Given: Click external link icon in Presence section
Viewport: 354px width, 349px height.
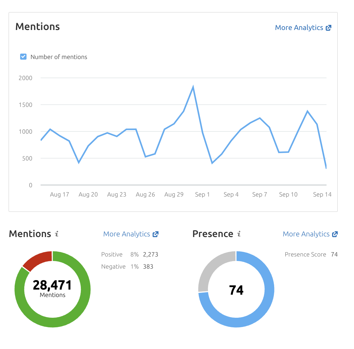Looking at the screenshot, I should pyautogui.click(x=335, y=234).
